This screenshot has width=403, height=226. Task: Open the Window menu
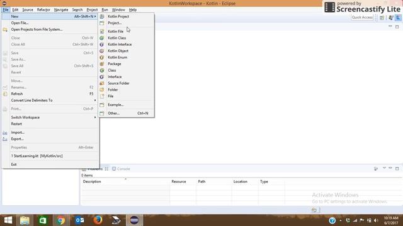coord(118,10)
